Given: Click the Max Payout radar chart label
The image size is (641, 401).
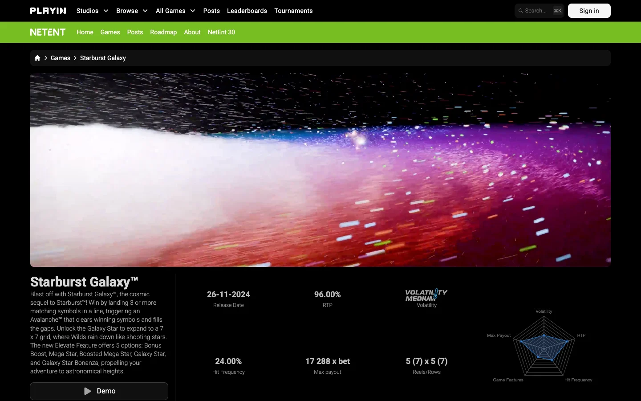Looking at the screenshot, I should 499,336.
